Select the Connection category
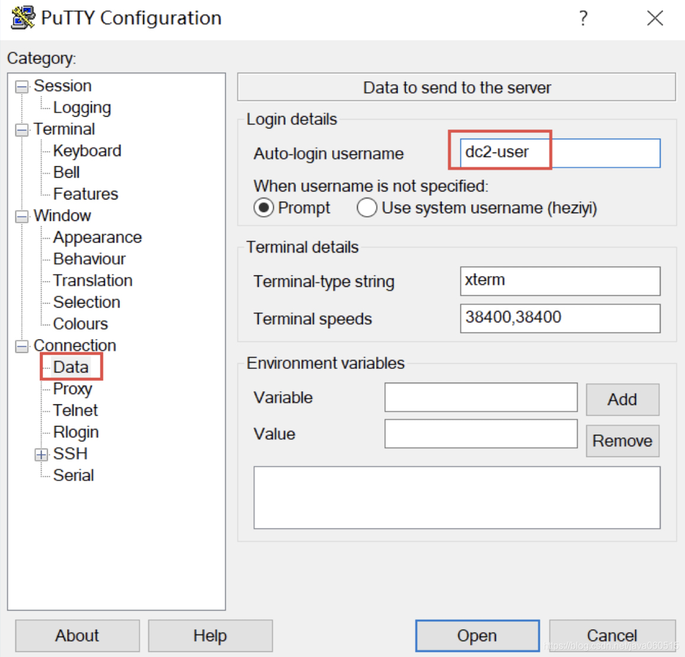This screenshot has height=657, width=685. tap(75, 345)
